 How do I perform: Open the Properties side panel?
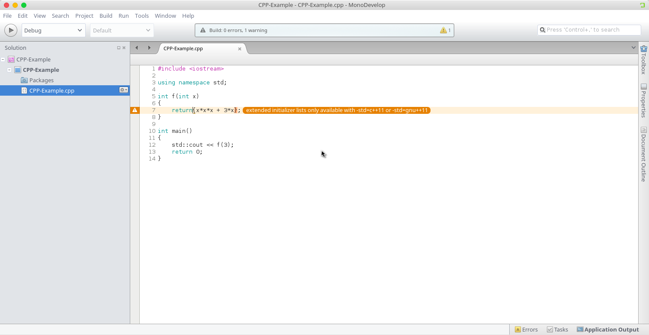point(644,100)
